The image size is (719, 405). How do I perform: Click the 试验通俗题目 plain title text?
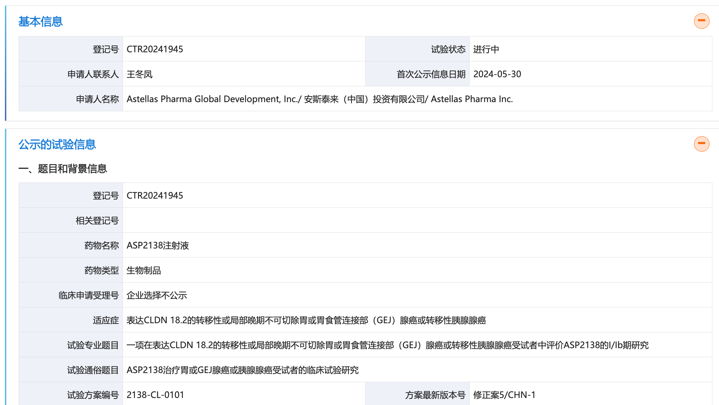point(242,370)
